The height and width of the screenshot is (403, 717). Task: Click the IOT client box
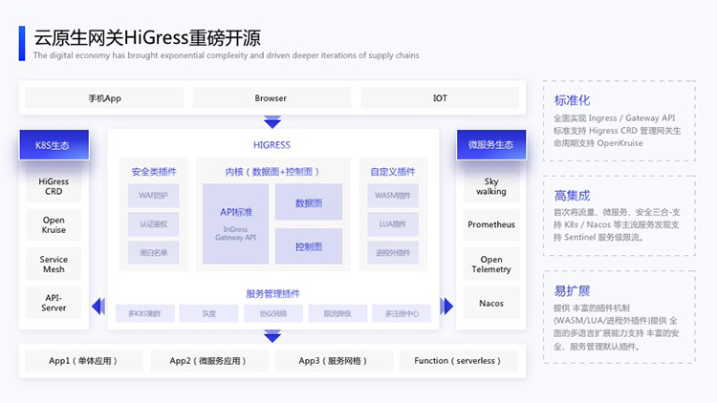[440, 97]
